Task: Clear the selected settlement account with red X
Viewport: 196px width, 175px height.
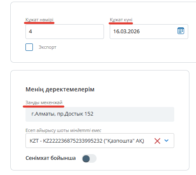Action: pyautogui.click(x=157, y=141)
